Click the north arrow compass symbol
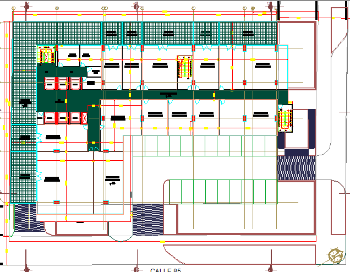350x272 pixels. tap(334, 254)
